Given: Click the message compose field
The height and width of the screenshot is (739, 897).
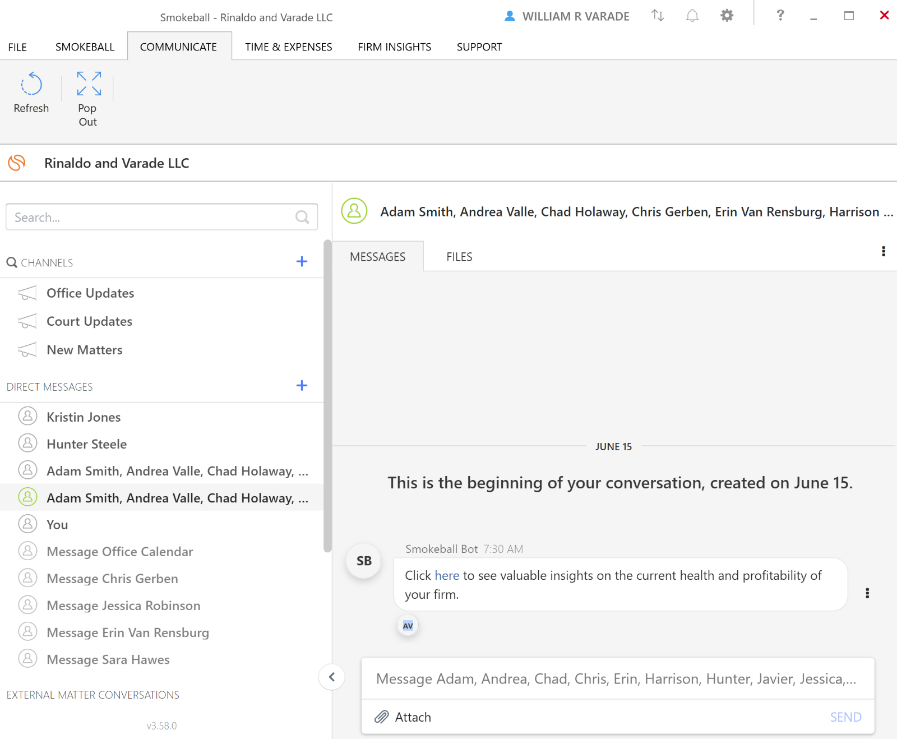Looking at the screenshot, I should click(x=617, y=678).
